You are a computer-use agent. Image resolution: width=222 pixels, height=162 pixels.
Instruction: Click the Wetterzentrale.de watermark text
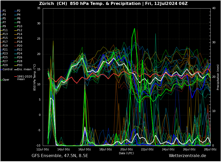coord(187,156)
